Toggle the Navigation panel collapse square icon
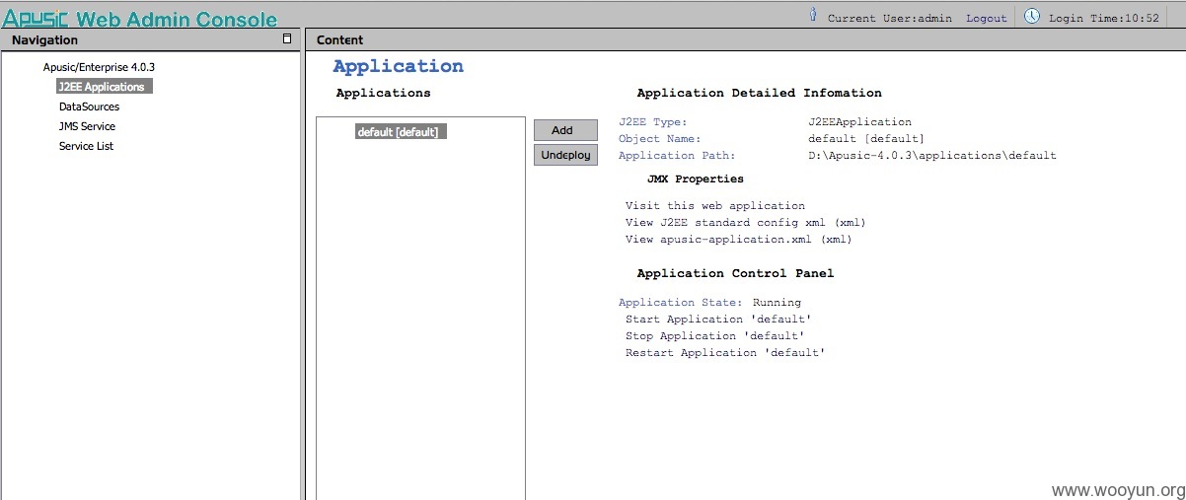Screen dimensions: 1186x500 (287, 38)
